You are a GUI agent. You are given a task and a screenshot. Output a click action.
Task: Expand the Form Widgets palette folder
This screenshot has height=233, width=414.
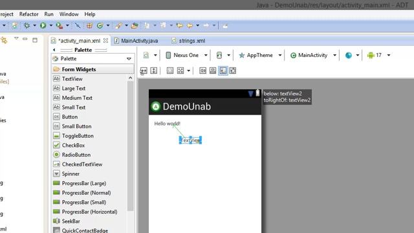[x=93, y=69]
